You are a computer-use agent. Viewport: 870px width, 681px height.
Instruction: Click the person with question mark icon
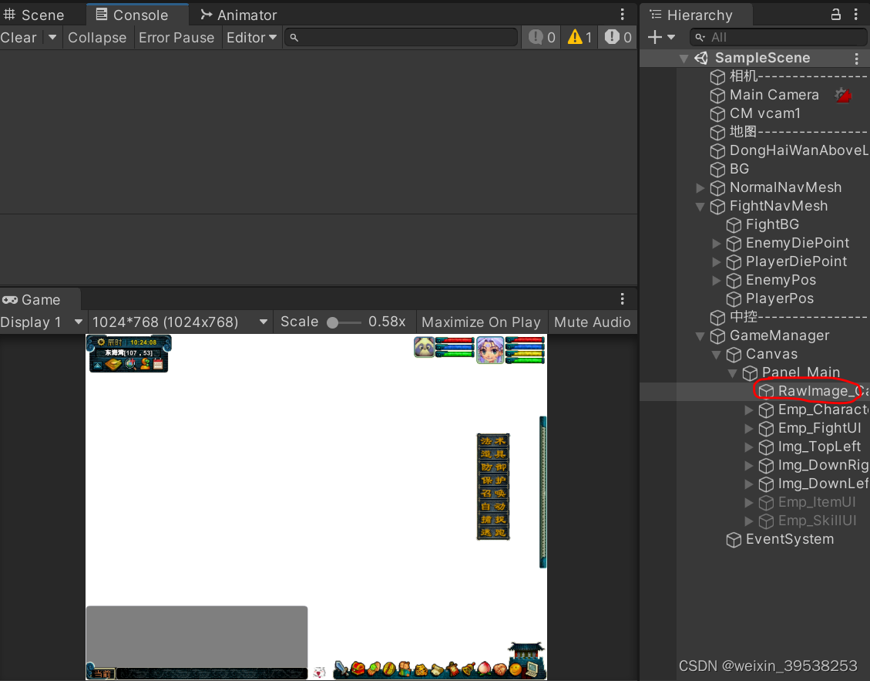[146, 363]
